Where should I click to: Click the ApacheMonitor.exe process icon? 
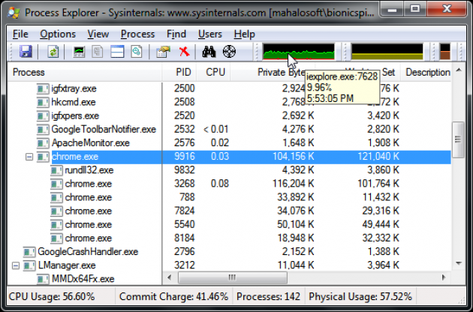click(43, 143)
